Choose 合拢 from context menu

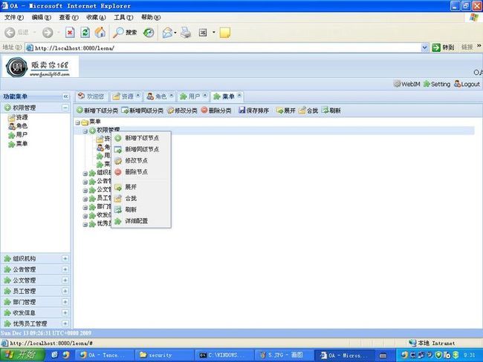pos(140,198)
